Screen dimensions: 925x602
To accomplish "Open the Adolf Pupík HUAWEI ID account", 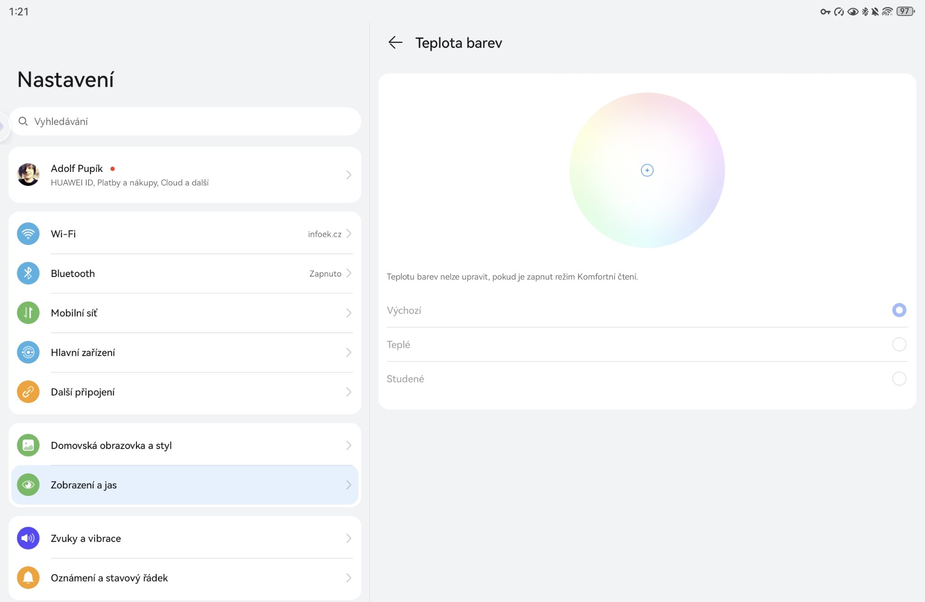I will [130, 175].
